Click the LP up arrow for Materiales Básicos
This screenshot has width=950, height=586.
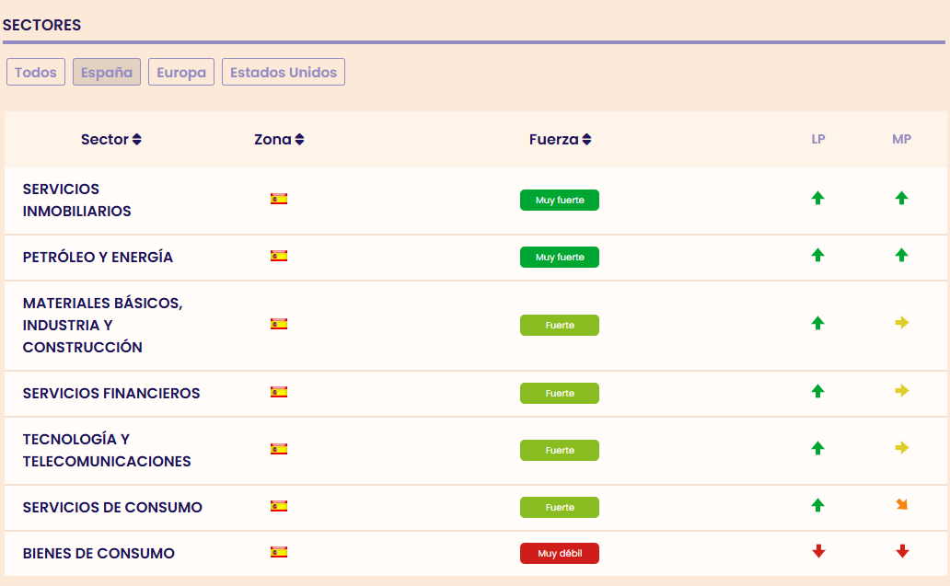coord(817,324)
